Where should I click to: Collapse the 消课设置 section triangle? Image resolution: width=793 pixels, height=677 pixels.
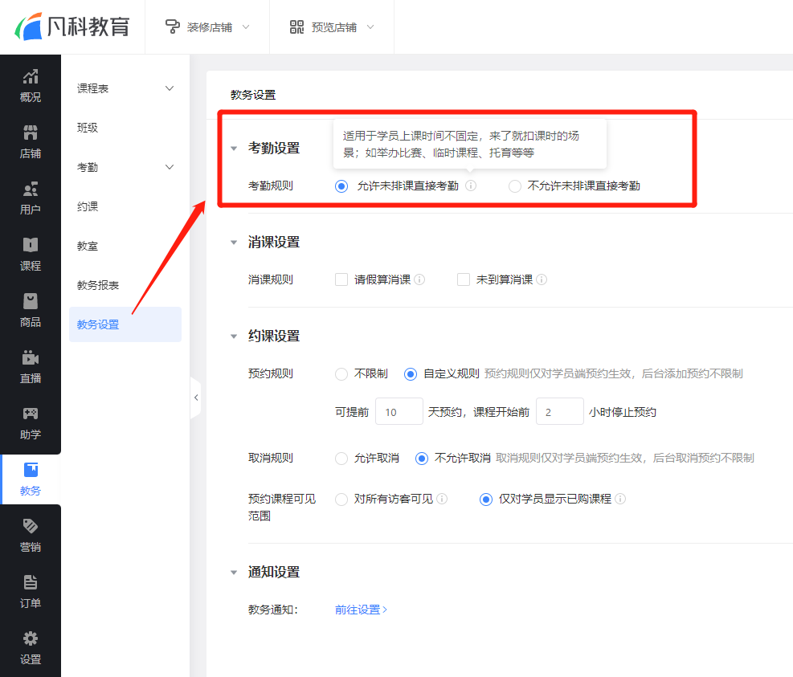pyautogui.click(x=234, y=243)
